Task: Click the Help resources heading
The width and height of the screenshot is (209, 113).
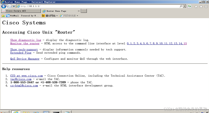Action: (x=16, y=69)
